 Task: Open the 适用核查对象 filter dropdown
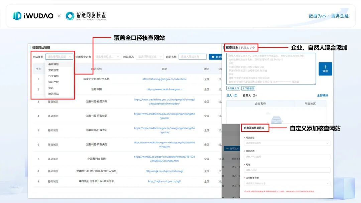pyautogui.click(x=107, y=57)
